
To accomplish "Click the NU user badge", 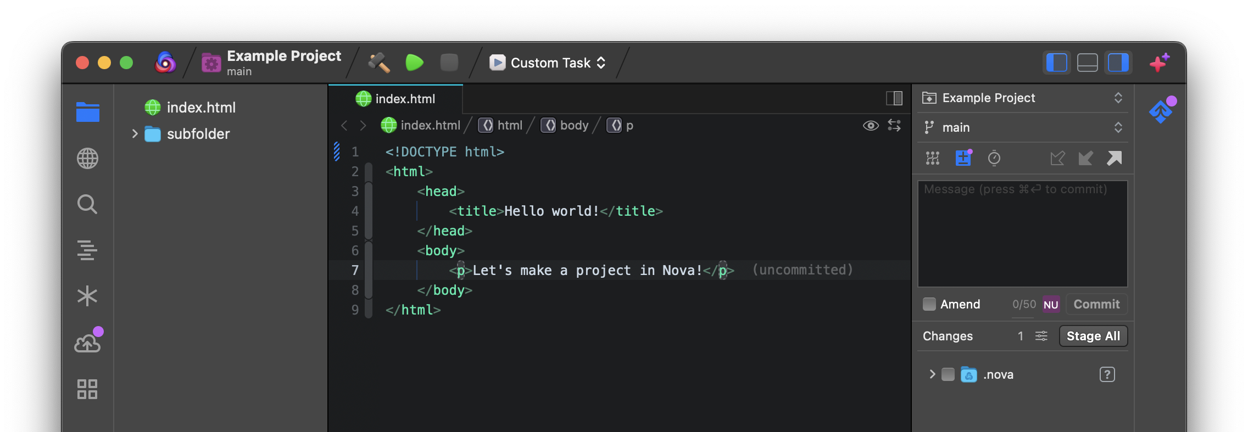I will pyautogui.click(x=1051, y=305).
